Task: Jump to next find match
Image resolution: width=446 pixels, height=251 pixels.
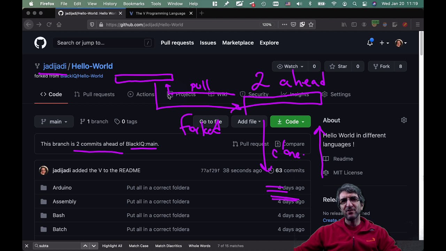Action: pos(93,246)
